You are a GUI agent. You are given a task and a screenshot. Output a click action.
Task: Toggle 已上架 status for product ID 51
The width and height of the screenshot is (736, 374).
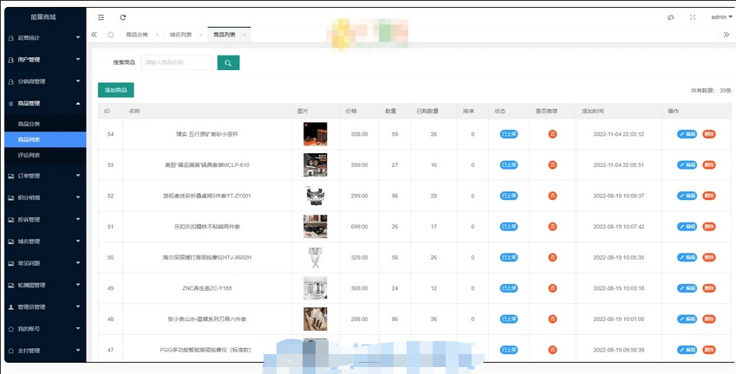click(509, 227)
